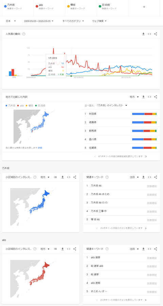This screenshot has height=306, width=163.
Task: Select the 欅坂 search term tab
Action: tap(81, 7)
